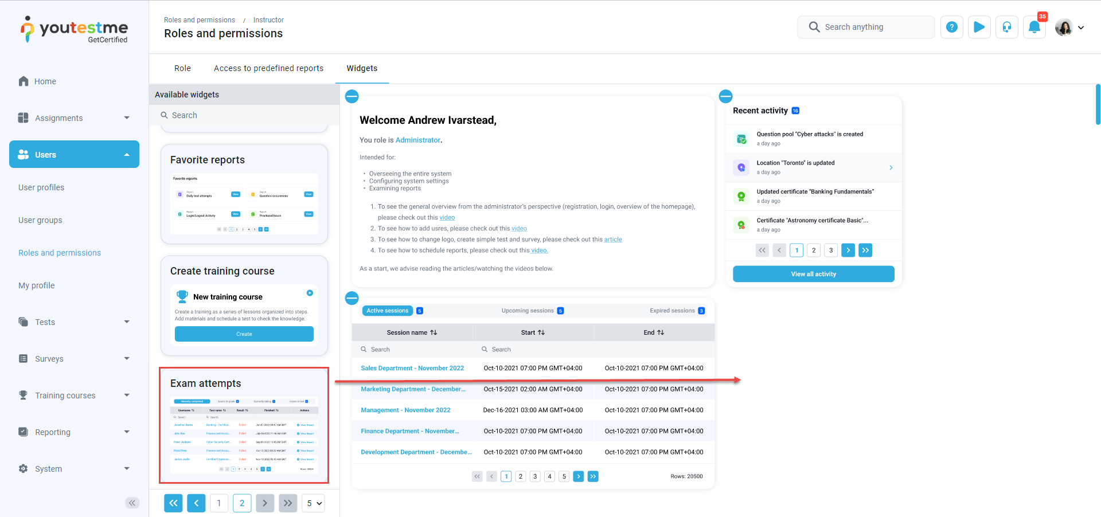Image resolution: width=1101 pixels, height=517 pixels.
Task: Select the Widgets tab
Action: (x=362, y=68)
